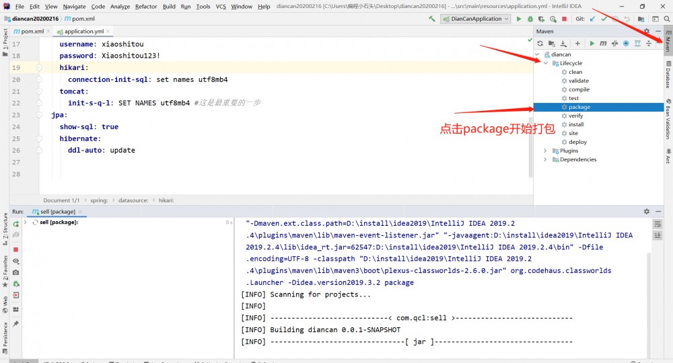The width and height of the screenshot is (673, 363).
Task: Toggle soft-wrap in the Run console
Action: (658, 224)
